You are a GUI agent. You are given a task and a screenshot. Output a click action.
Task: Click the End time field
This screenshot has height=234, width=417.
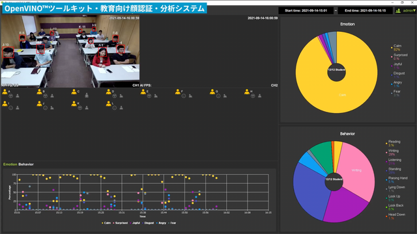(x=366, y=10)
